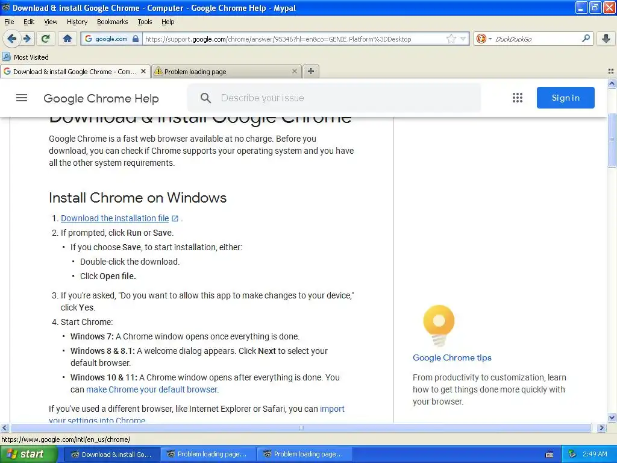
Task: Click the warning icon on Problem loading tab
Action: [x=158, y=71]
